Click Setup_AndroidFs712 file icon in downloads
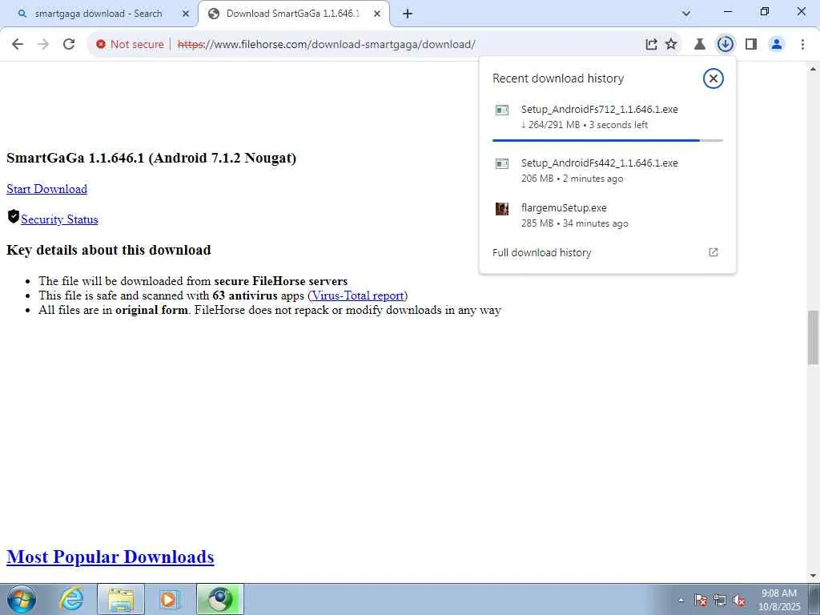820x615 pixels. pos(501,111)
